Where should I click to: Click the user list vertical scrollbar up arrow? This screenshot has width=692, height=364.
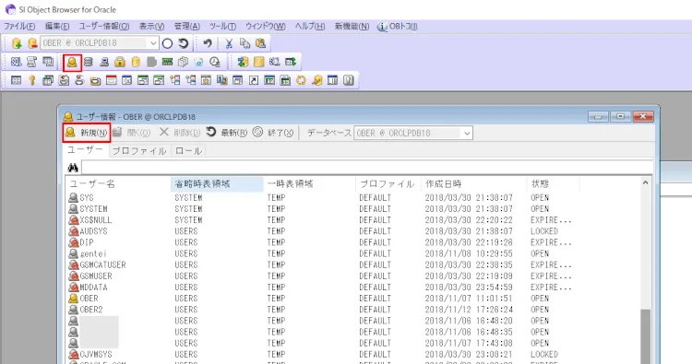pyautogui.click(x=646, y=182)
